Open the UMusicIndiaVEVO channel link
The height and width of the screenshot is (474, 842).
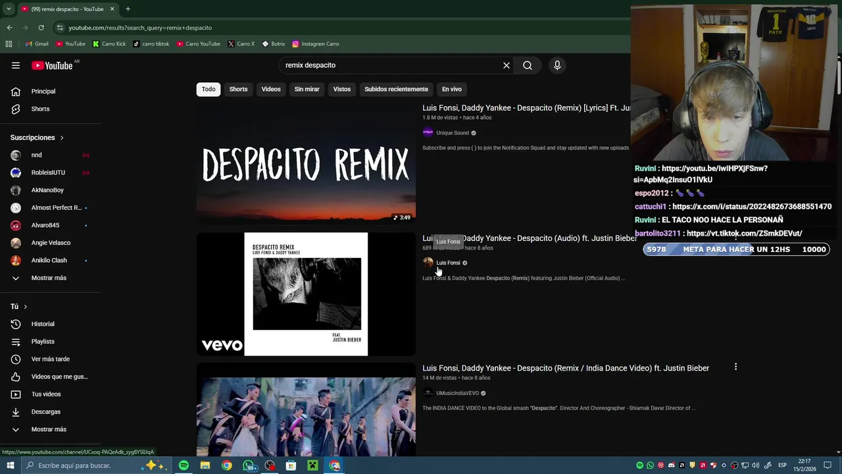pos(457,393)
